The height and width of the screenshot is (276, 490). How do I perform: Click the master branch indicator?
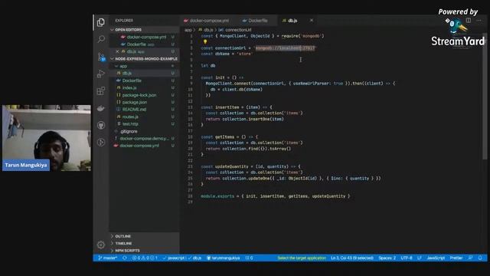107,258
